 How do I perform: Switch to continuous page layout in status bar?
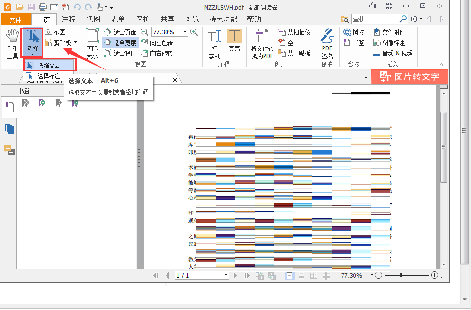coord(302,275)
